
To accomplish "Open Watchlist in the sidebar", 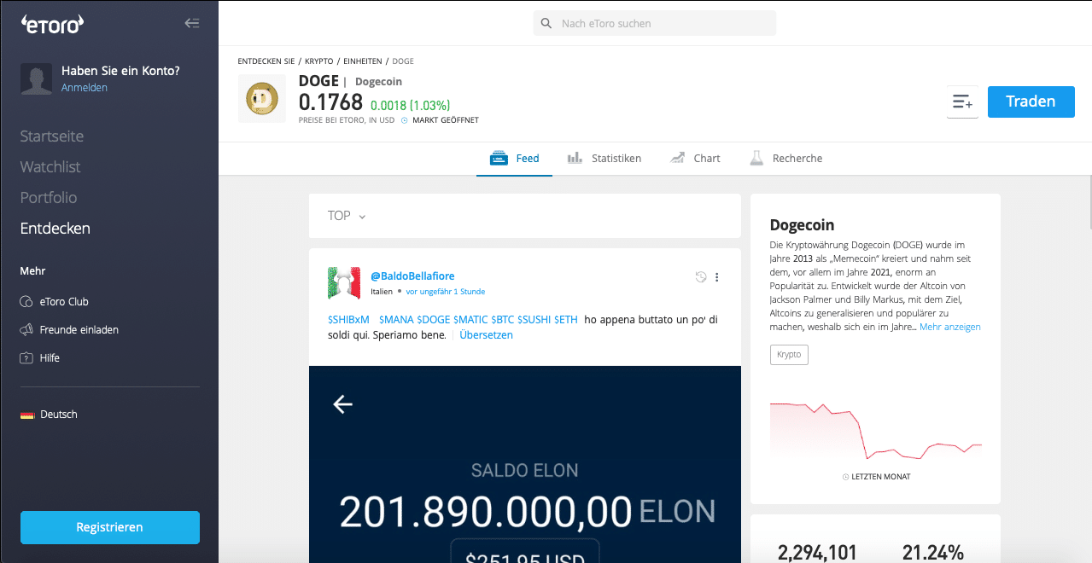I will [50, 167].
